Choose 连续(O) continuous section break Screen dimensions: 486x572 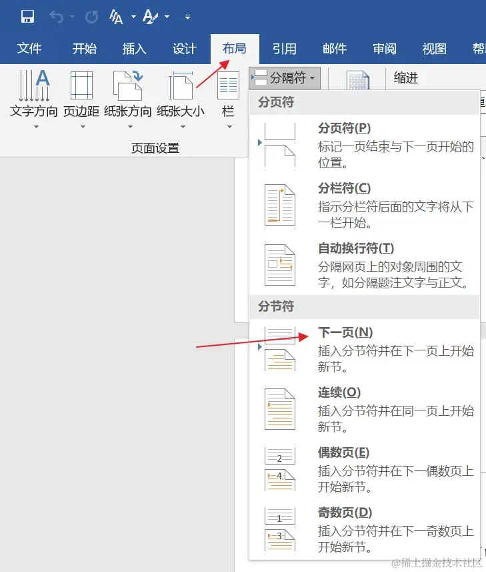coord(364,409)
